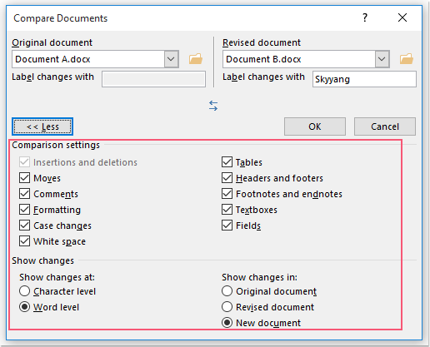Select Revised document radio option
This screenshot has width=430, height=347.
point(227,307)
